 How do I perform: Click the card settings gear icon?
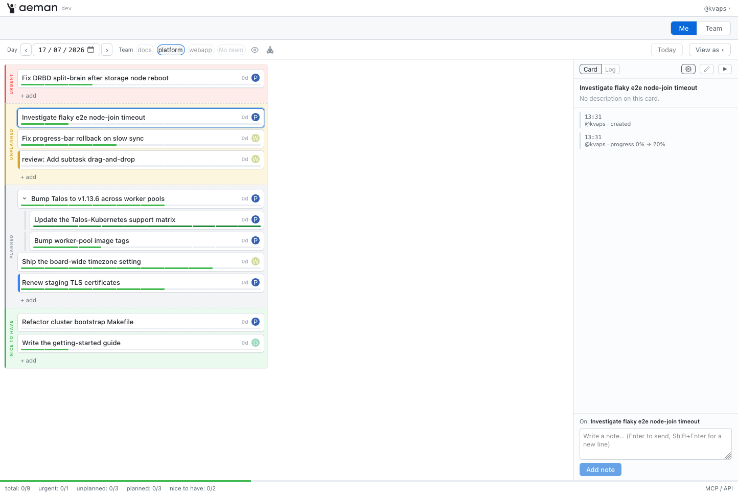(688, 69)
